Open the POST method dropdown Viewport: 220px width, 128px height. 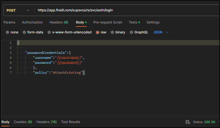[18, 10]
